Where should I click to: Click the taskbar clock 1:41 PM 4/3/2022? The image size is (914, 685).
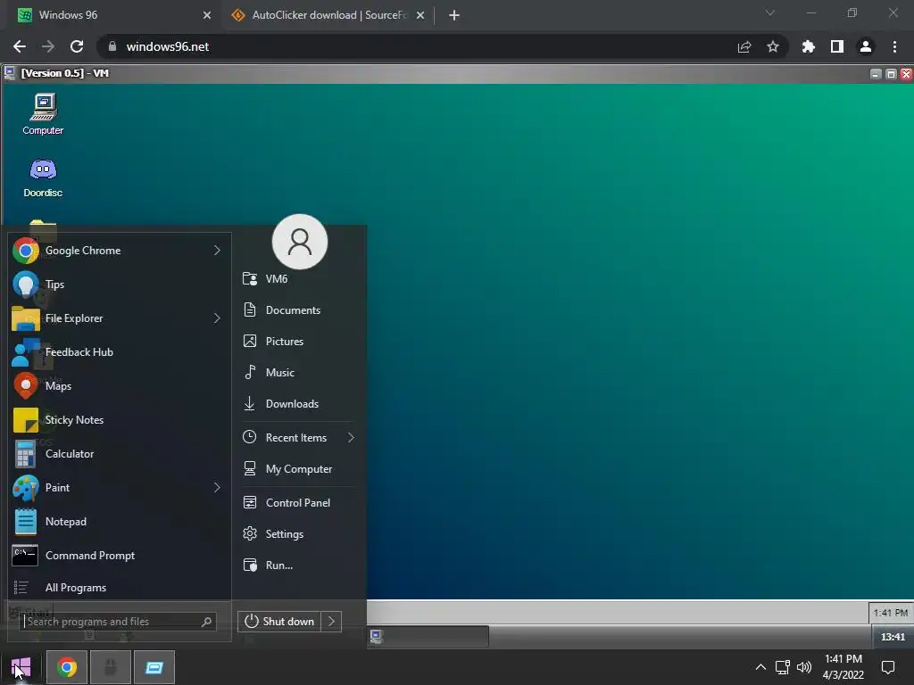point(843,667)
